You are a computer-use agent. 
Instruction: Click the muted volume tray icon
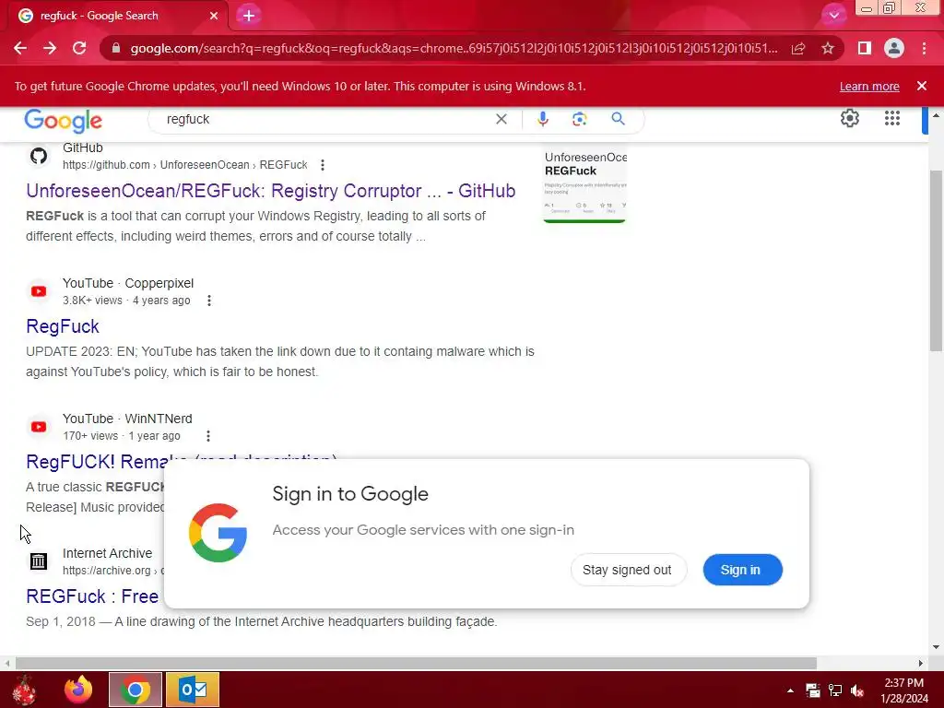[857, 690]
